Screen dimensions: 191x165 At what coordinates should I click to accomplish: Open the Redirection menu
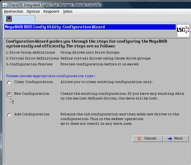[13, 11]
